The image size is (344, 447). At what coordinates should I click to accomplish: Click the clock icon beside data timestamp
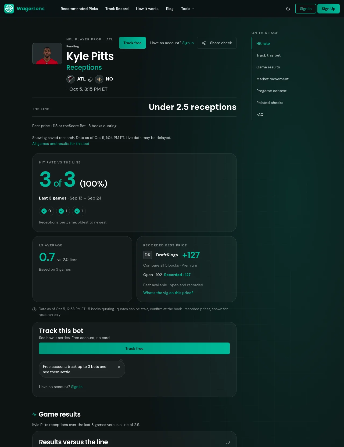tap(34, 309)
